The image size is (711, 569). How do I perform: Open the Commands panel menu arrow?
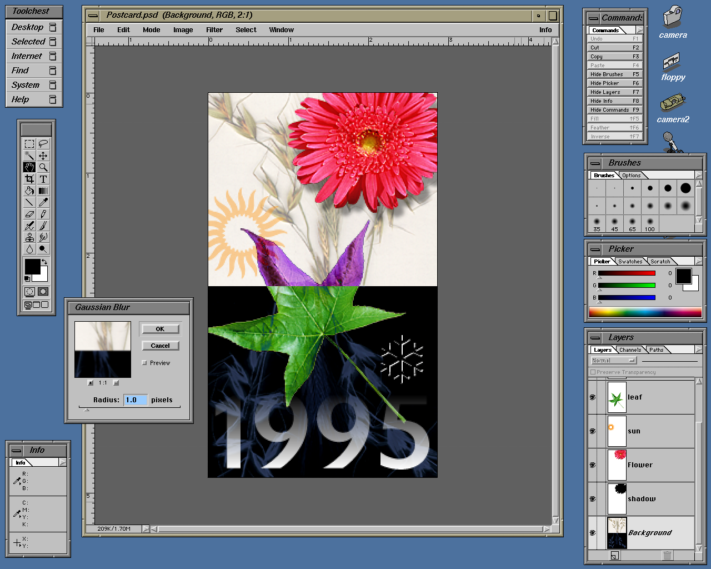(640, 30)
